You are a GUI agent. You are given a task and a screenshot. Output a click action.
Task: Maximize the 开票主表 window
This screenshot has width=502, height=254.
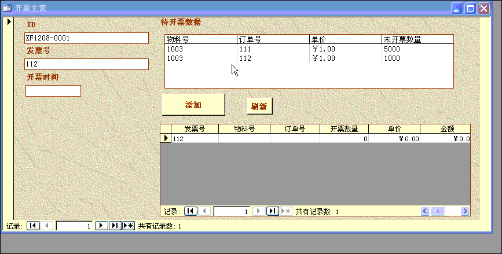click(470, 8)
